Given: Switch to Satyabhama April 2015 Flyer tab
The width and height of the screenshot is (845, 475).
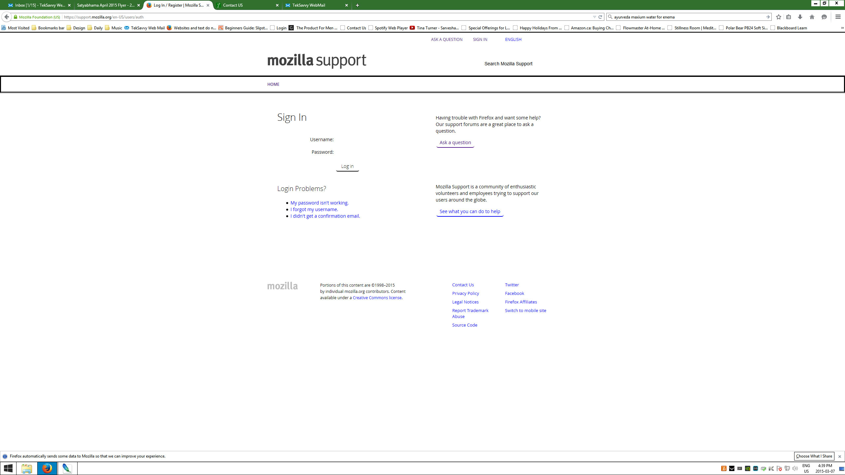Looking at the screenshot, I should click(108, 5).
